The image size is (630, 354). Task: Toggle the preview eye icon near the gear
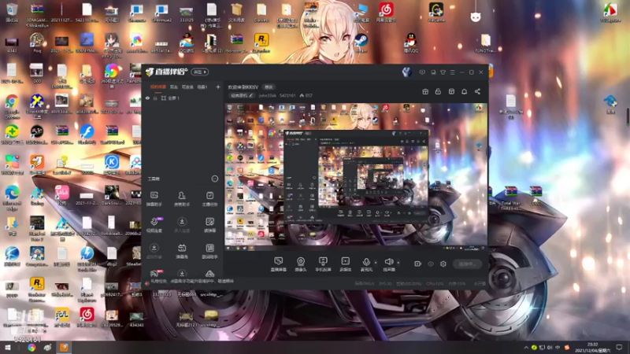(431, 264)
